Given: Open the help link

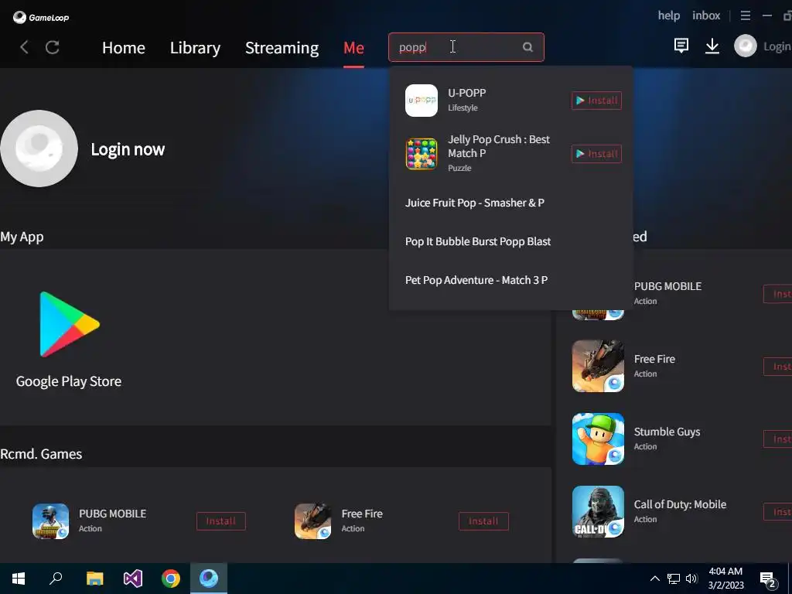Looking at the screenshot, I should 669,15.
